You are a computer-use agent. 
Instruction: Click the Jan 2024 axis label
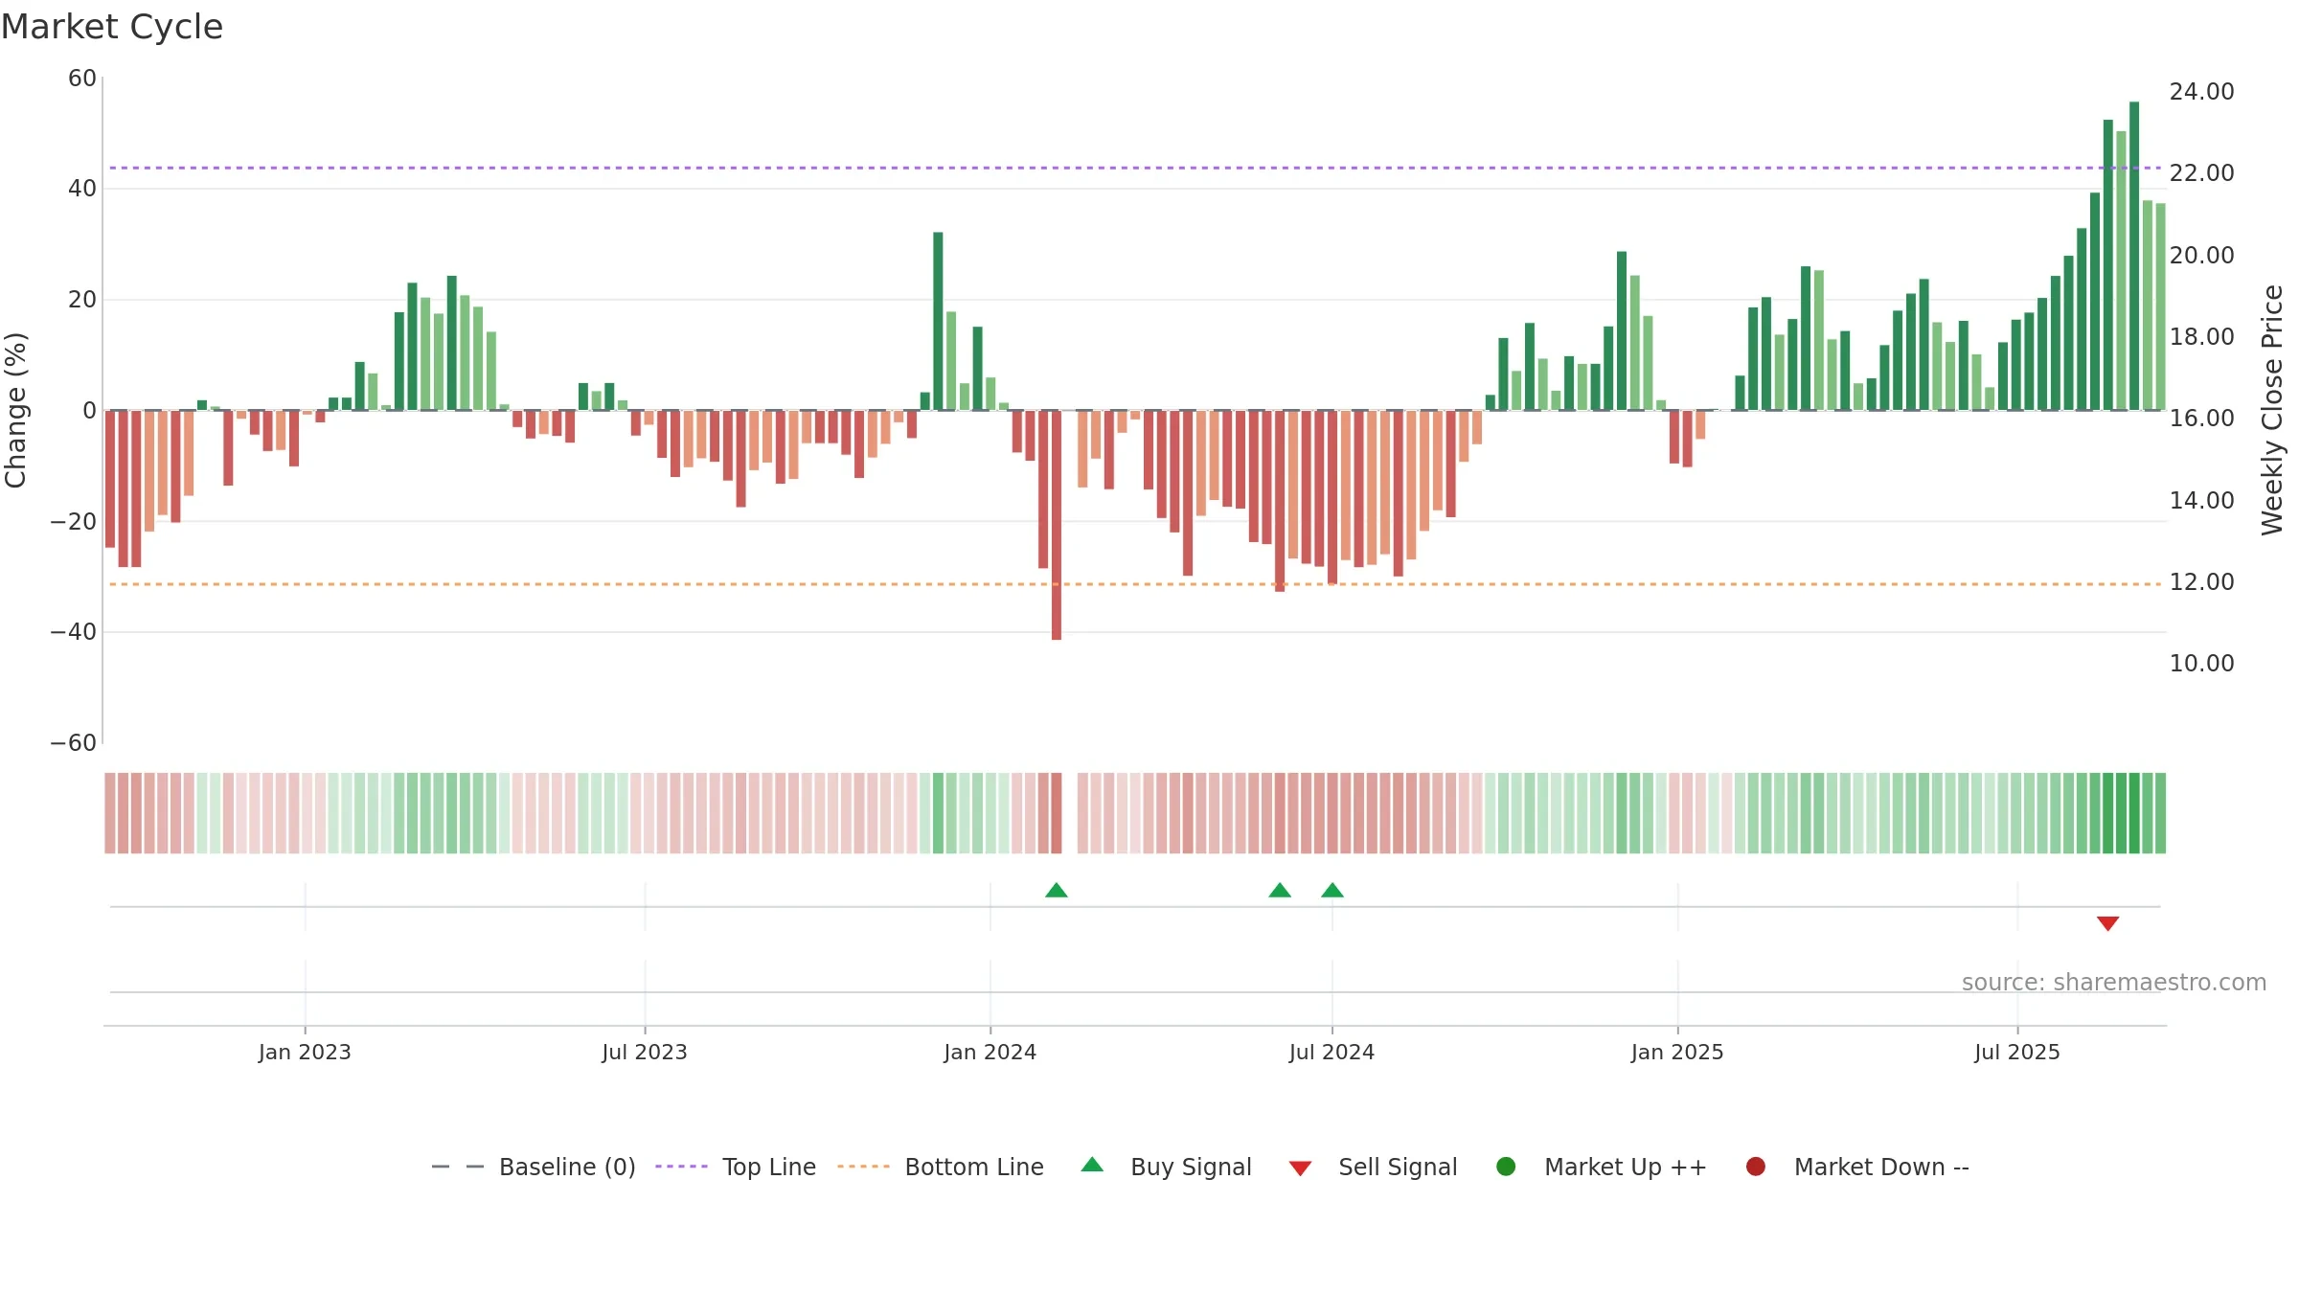click(990, 1052)
